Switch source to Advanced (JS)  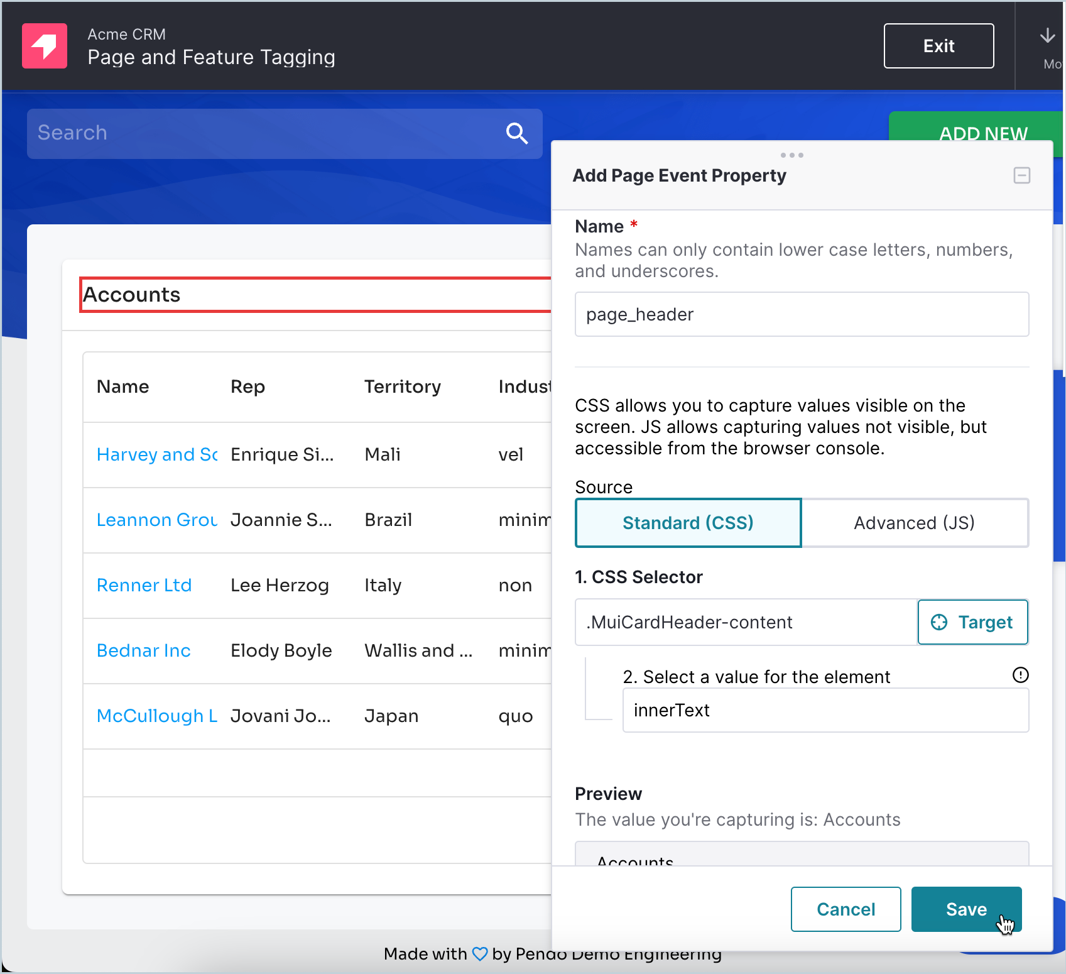click(914, 523)
